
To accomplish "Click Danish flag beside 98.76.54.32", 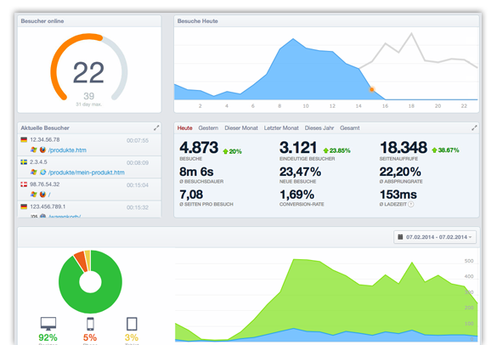I will [24, 184].
